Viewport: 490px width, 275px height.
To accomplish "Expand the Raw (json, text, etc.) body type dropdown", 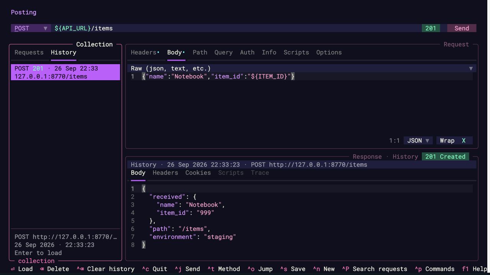I will pyautogui.click(x=302, y=68).
